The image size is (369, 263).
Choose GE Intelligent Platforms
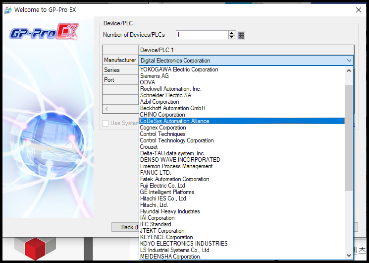coord(242,192)
